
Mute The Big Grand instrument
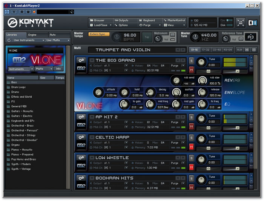[191, 70]
